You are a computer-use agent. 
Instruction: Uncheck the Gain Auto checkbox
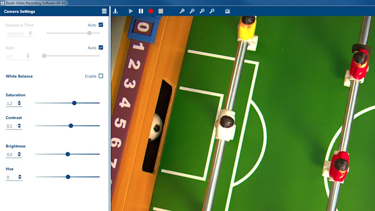tap(101, 47)
